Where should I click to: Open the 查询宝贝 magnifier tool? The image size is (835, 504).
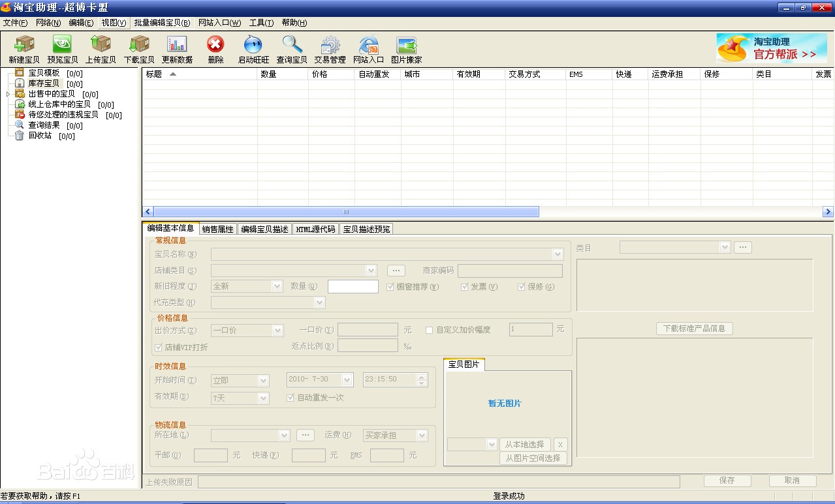291,45
